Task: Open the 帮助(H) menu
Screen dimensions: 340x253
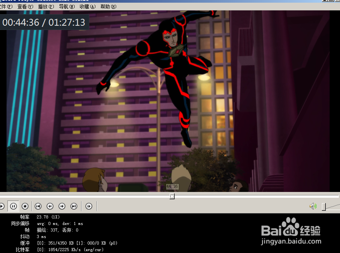Action: [108, 7]
